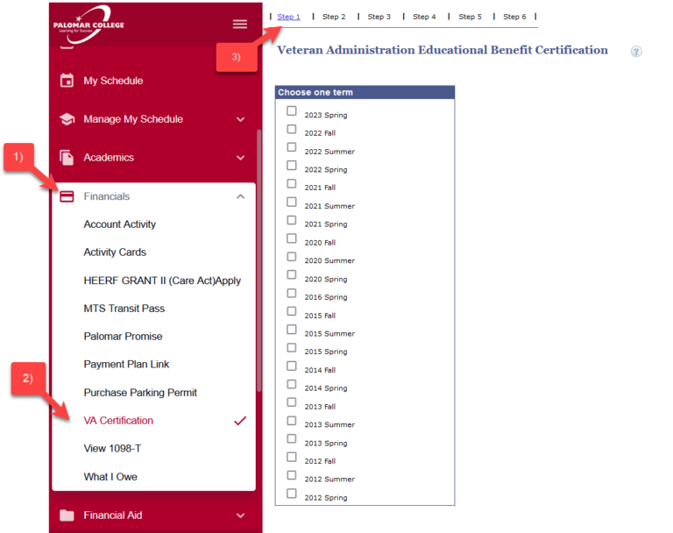Click the sidebar vertical scrollbar
Image resolution: width=673 pixels, height=533 pixels.
[259, 263]
